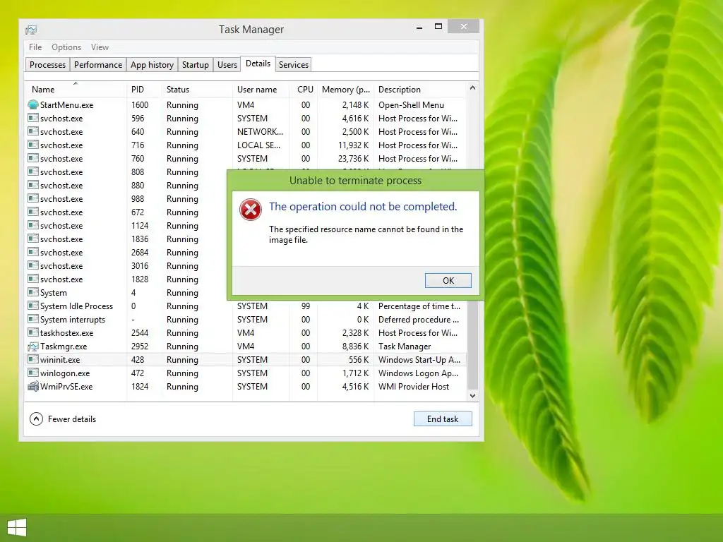
Task: Click the WMI Provider Host description
Action: click(414, 386)
